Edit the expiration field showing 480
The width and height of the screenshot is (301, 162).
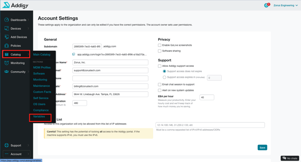click(x=80, y=103)
